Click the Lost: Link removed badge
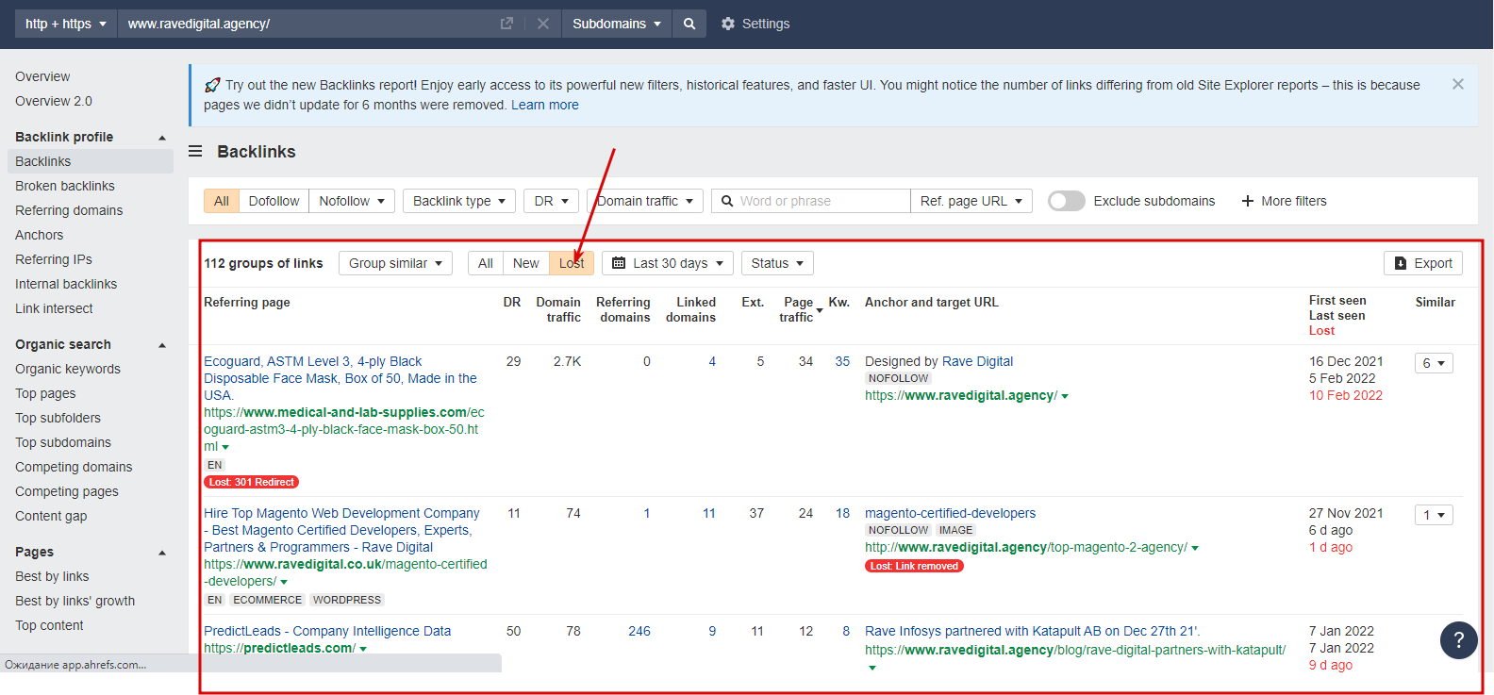This screenshot has height=695, width=1494. tap(914, 566)
